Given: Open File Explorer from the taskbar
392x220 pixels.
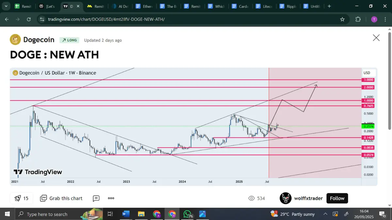Looking at the screenshot, I should point(141,214).
